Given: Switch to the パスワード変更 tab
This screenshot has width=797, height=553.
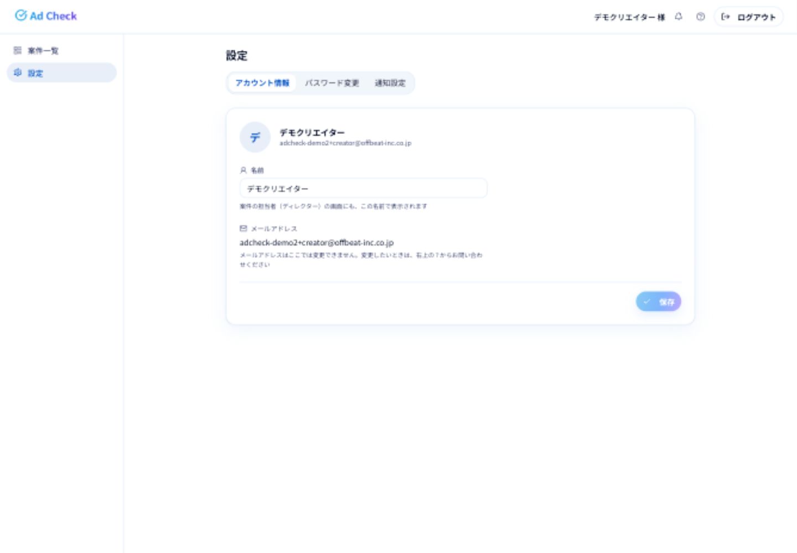Looking at the screenshot, I should pos(332,83).
